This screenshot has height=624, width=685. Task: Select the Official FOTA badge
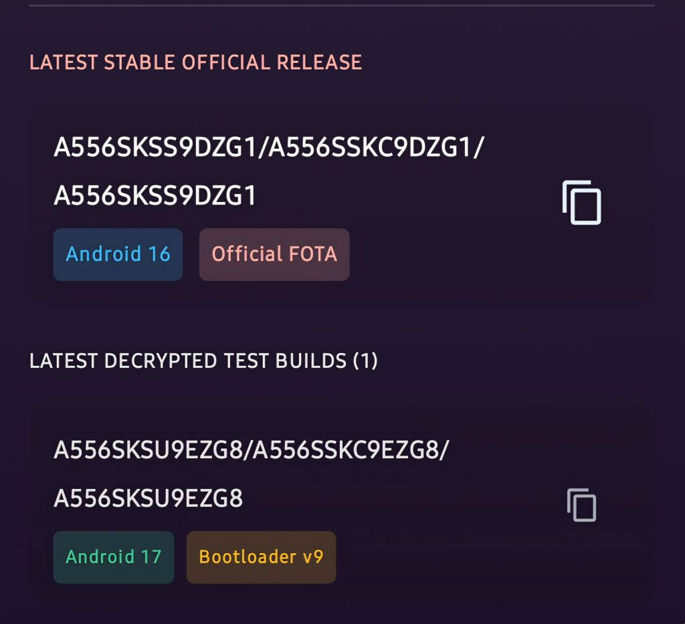click(274, 254)
